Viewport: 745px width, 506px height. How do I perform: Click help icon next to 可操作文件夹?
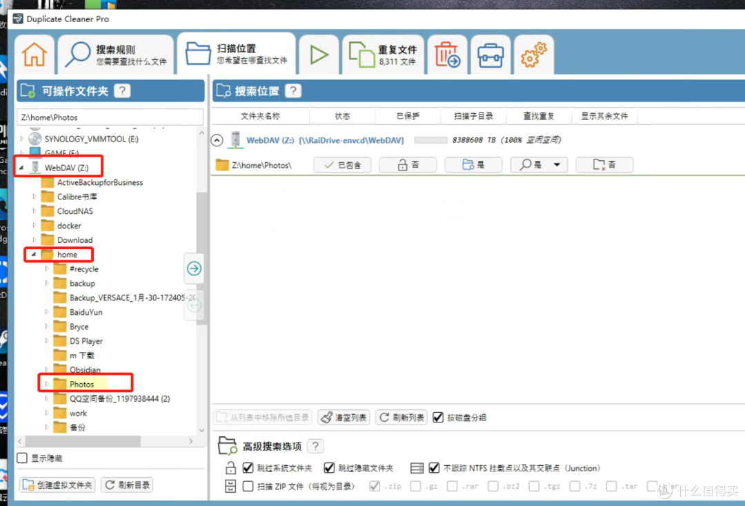[x=123, y=91]
